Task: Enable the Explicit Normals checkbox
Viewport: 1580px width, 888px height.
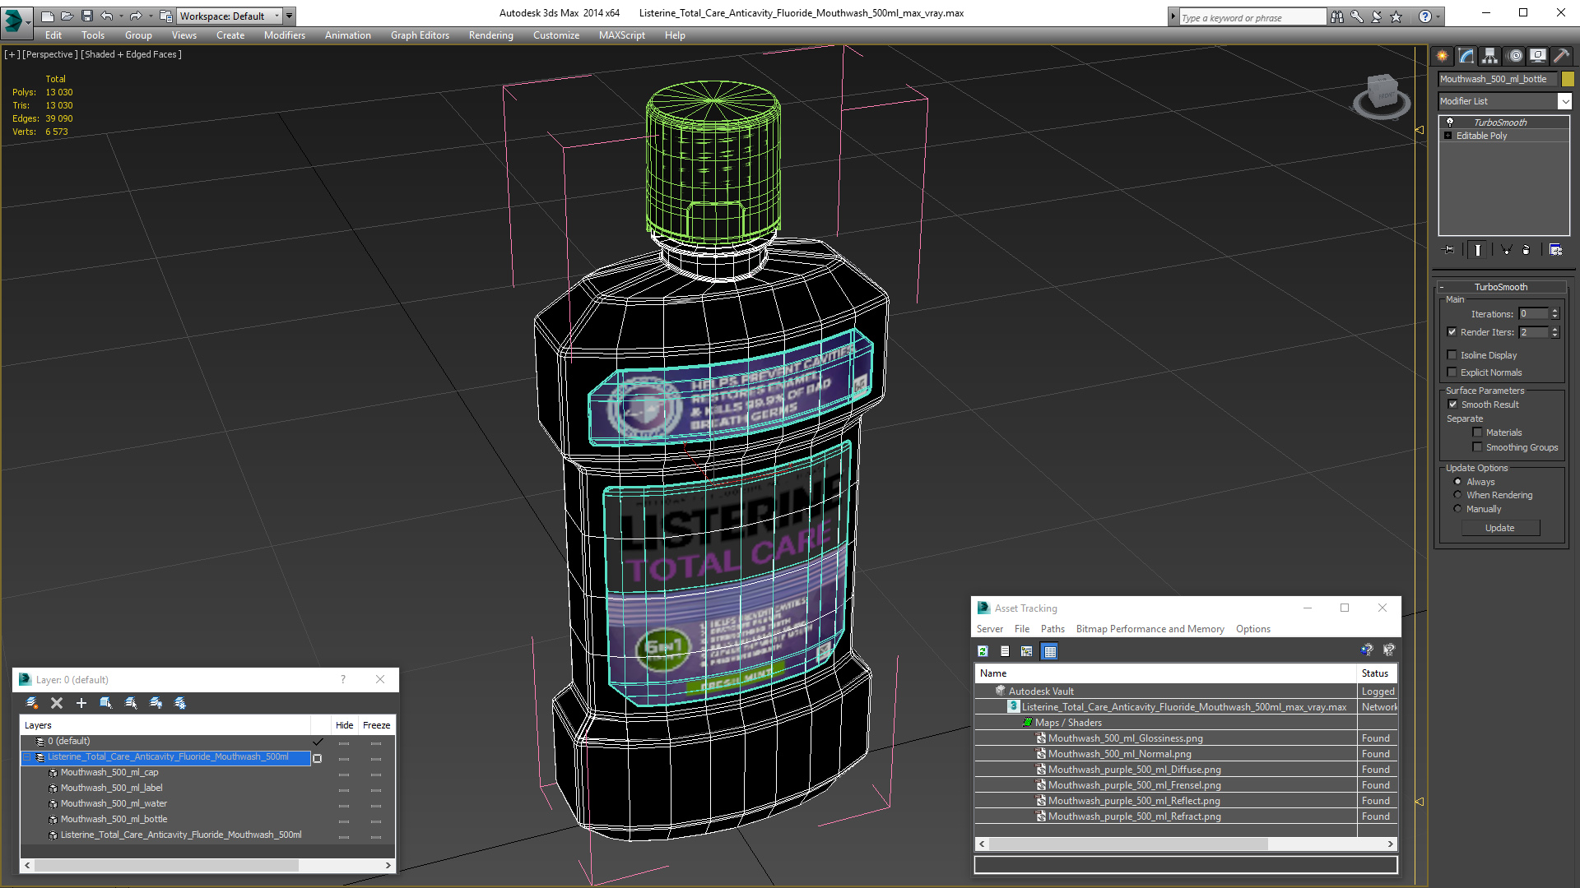Action: point(1452,372)
